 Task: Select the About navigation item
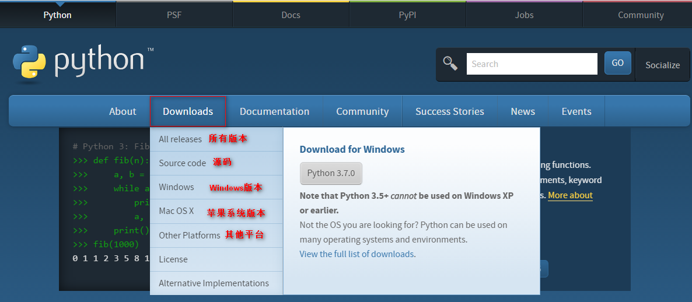point(123,111)
